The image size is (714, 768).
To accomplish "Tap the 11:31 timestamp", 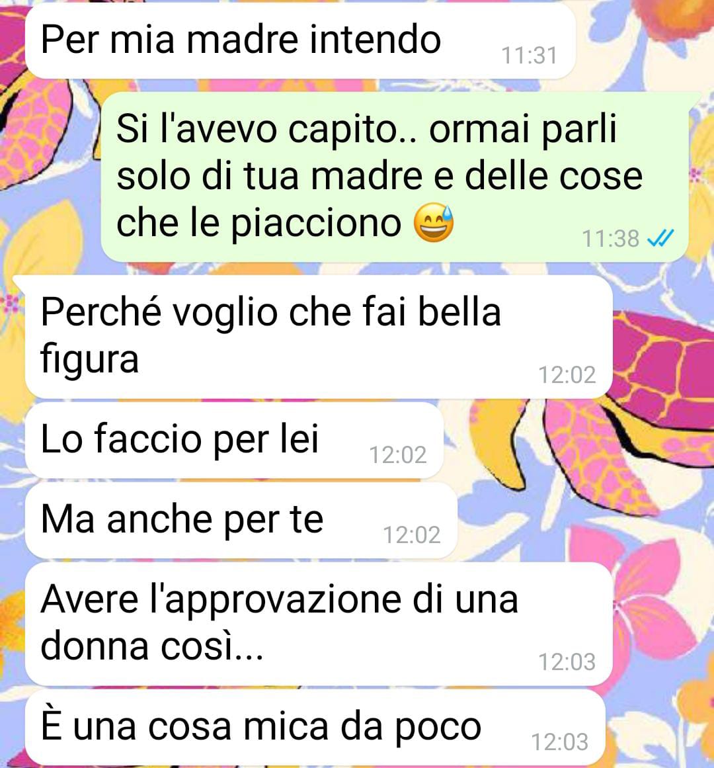I will [530, 56].
